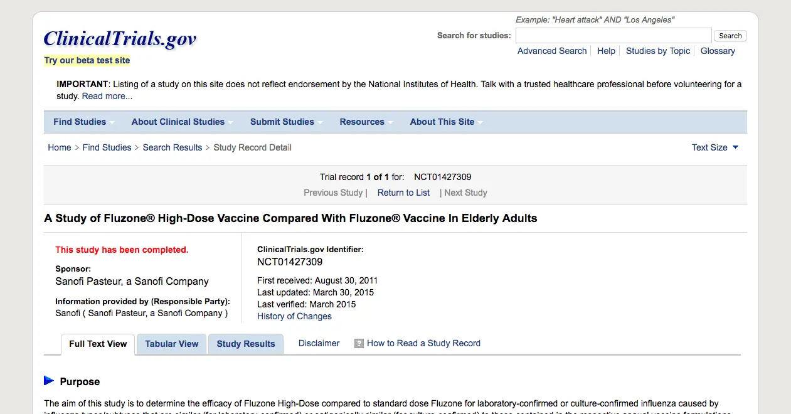Click the Search for studies field

tap(613, 36)
